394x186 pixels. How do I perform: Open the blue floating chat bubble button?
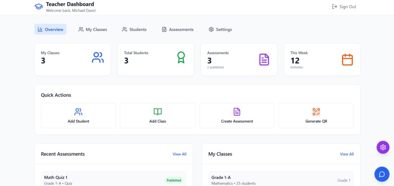[382, 174]
